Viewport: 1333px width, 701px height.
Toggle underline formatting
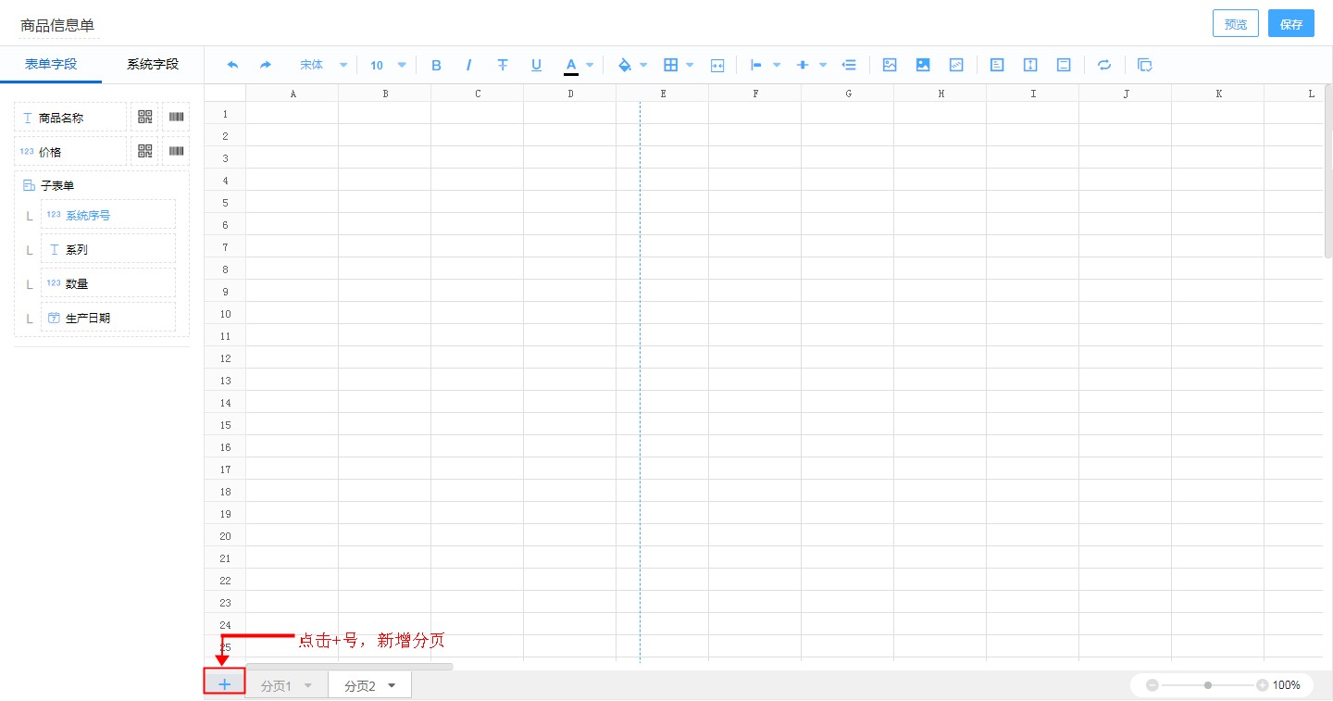click(x=536, y=65)
